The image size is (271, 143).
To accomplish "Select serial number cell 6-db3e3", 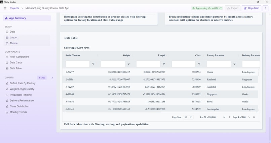I will click(70, 109).
